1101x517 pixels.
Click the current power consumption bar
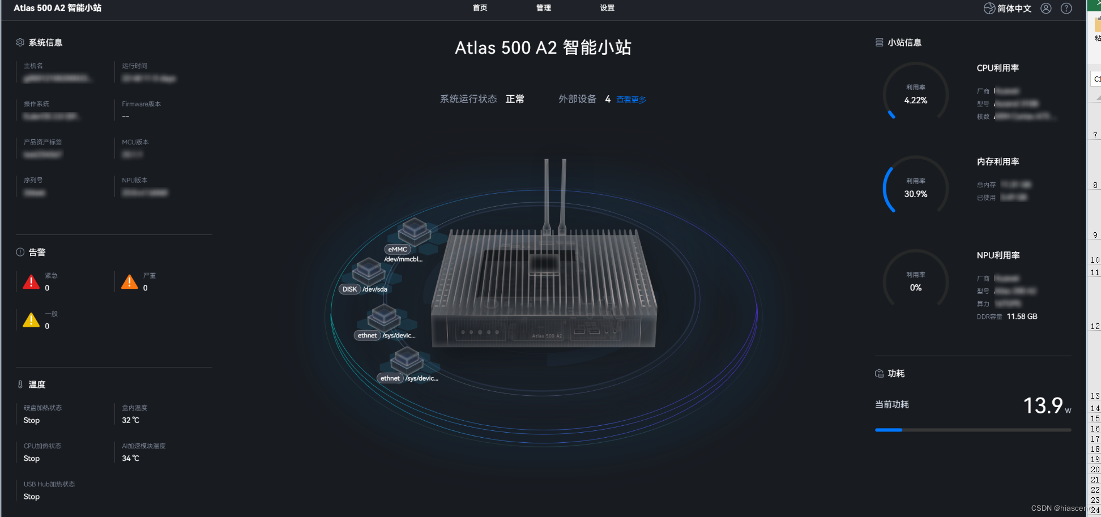click(x=973, y=430)
